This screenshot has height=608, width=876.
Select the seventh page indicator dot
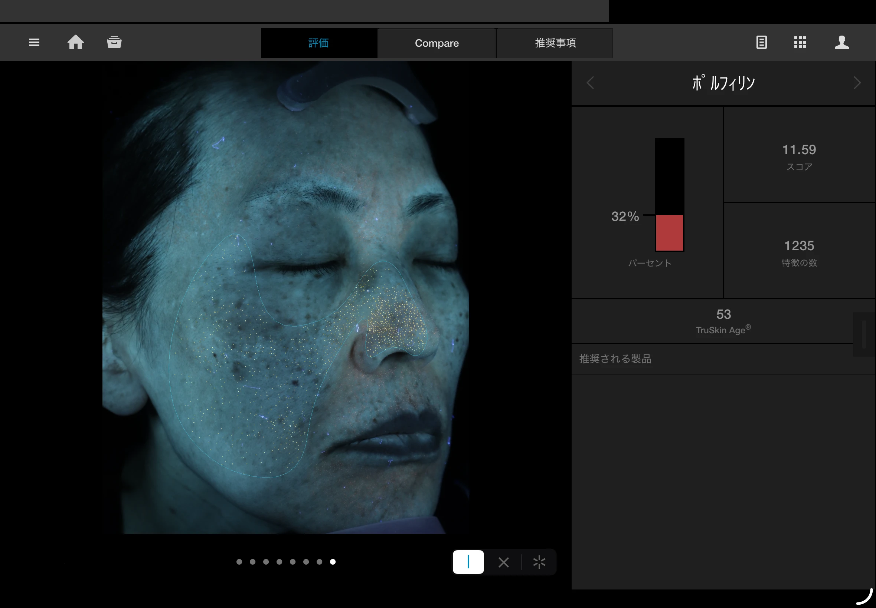[x=319, y=562]
